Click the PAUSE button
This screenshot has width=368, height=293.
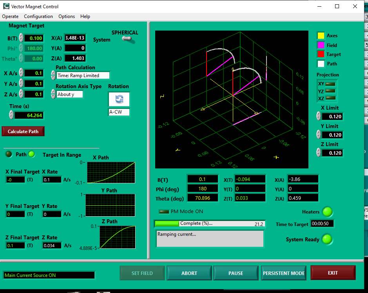236,273
